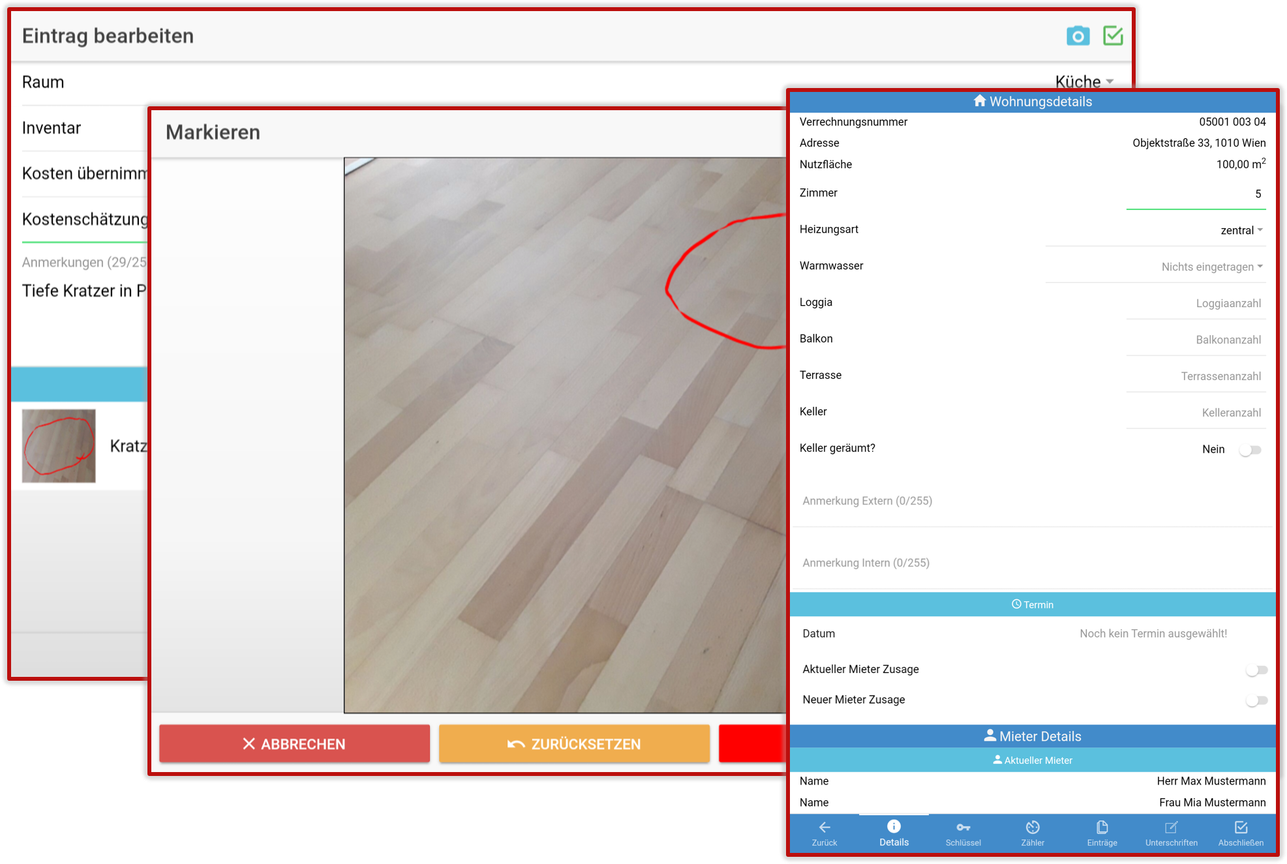Toggle Aktueller Mieter Zusage switch
This screenshot has height=864, width=1287.
[1256, 670]
